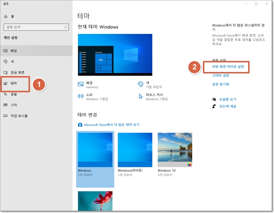Click the 마우스 커서 pointer icon
The width and height of the screenshot is (274, 213).
(141, 96)
